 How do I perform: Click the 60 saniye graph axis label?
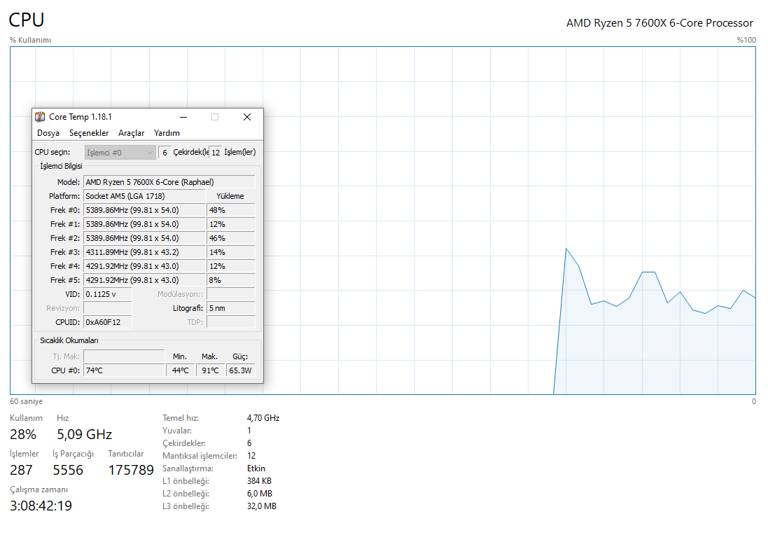26,402
